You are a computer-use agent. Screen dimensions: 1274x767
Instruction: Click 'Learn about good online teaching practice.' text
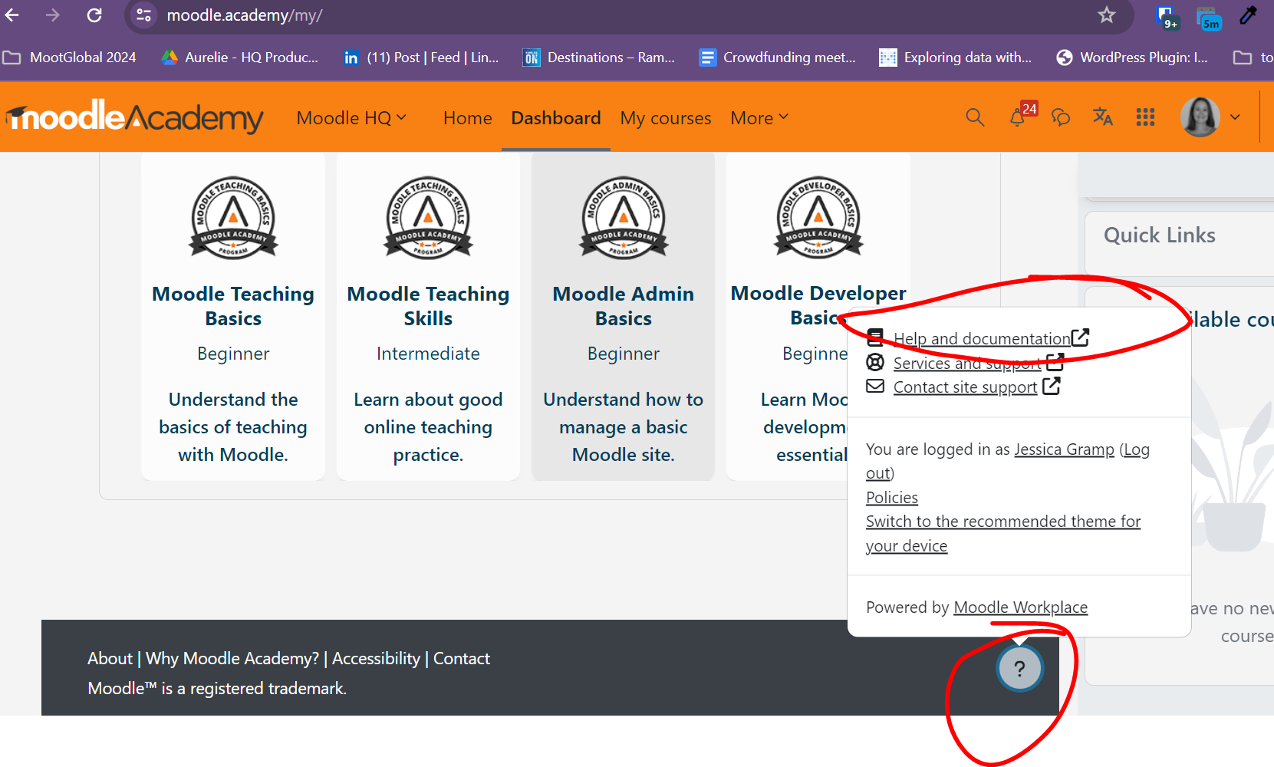[x=428, y=427]
